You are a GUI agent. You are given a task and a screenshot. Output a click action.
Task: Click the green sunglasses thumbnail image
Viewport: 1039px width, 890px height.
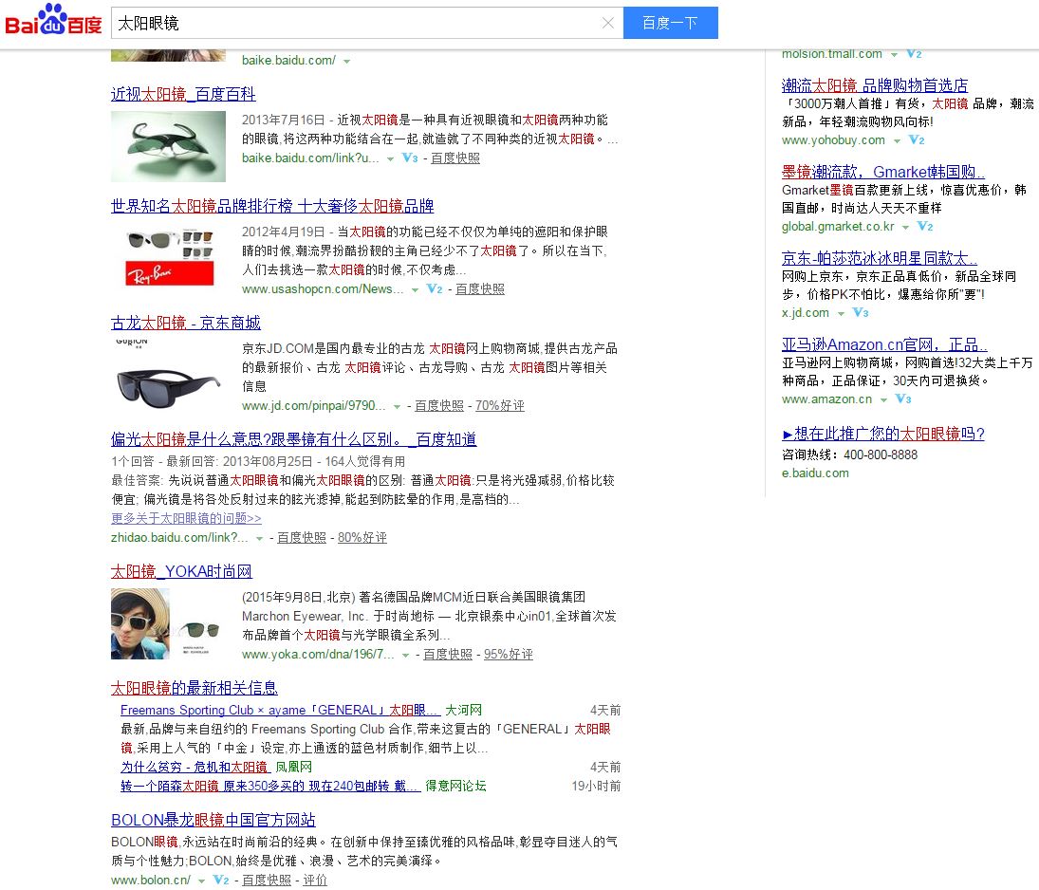pyautogui.click(x=168, y=146)
